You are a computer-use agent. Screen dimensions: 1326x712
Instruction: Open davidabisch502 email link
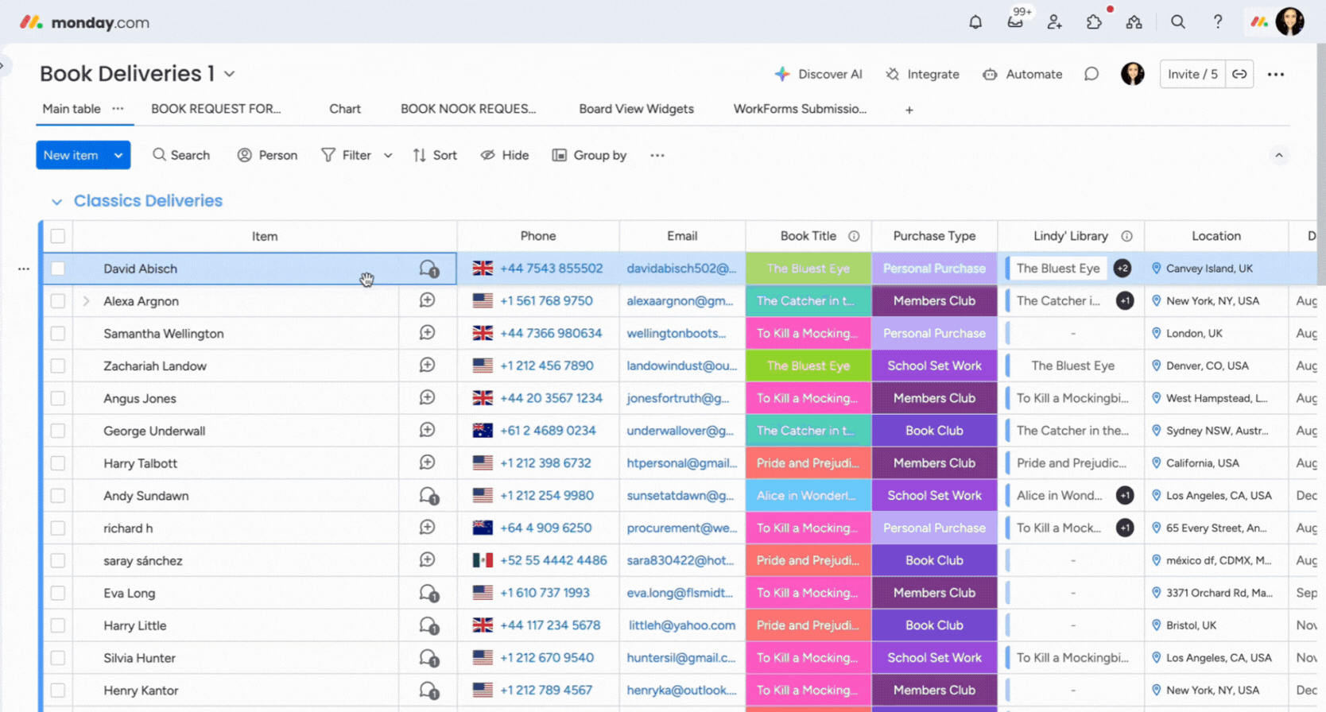point(681,269)
